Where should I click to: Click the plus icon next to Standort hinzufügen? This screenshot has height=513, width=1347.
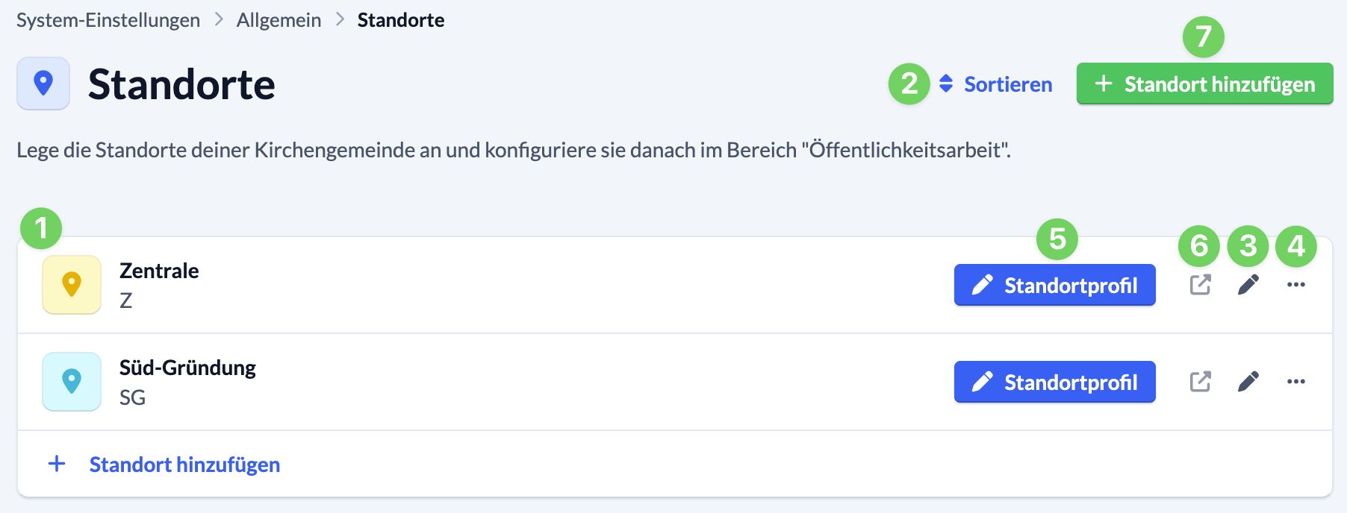click(x=56, y=463)
